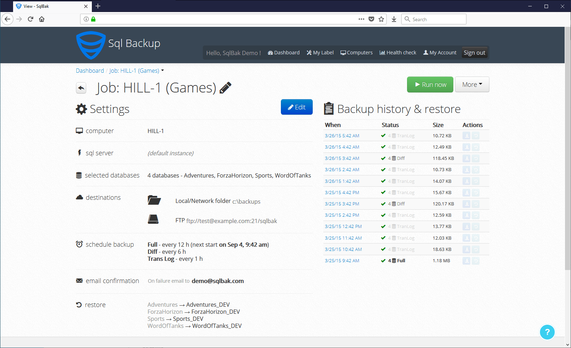This screenshot has width=571, height=348.
Task: Open My Account in the navigation bar
Action: (x=440, y=53)
